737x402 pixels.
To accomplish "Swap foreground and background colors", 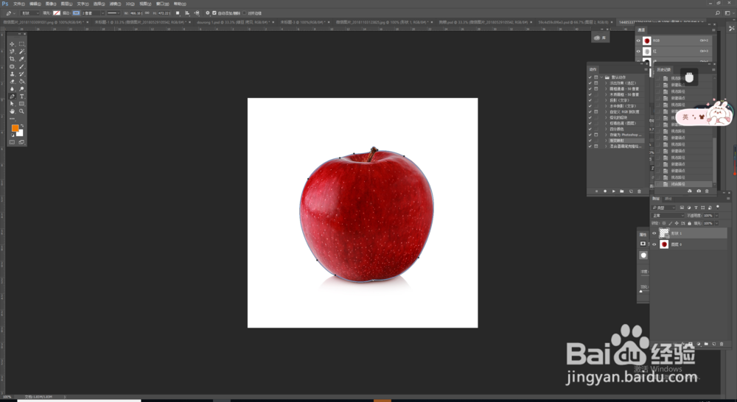I will tap(22, 126).
